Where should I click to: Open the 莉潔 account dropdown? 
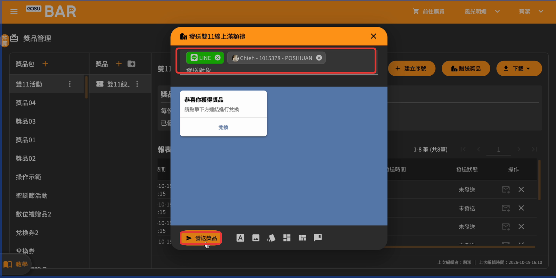(x=531, y=11)
